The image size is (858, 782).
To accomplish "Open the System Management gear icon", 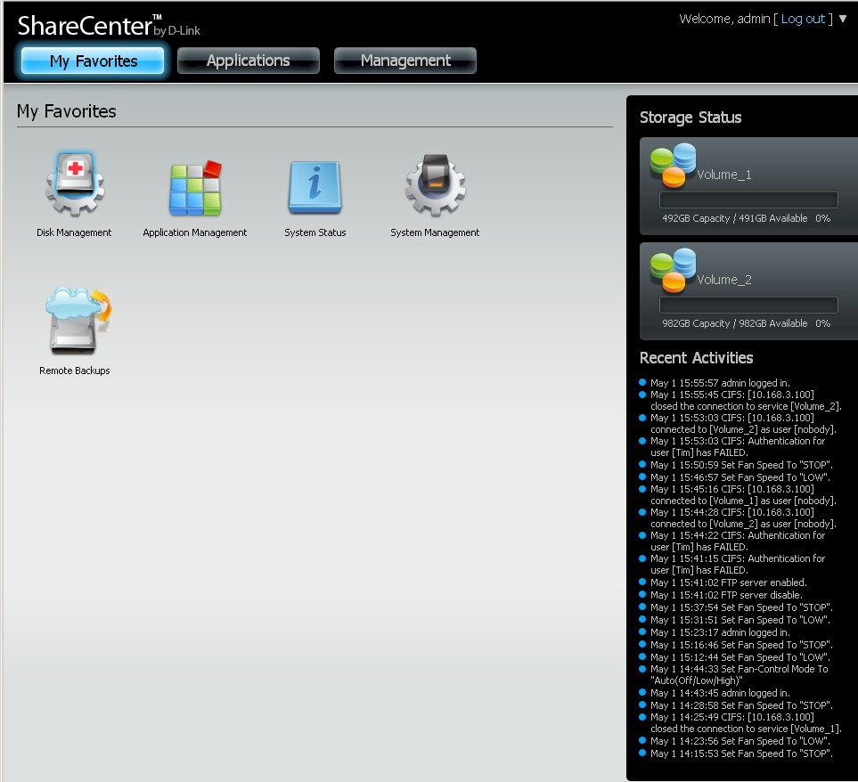I will (x=435, y=185).
